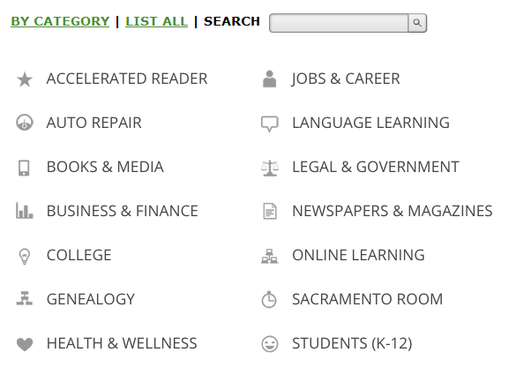
Task: Click the magnifying glass search button
Action: pyautogui.click(x=417, y=23)
